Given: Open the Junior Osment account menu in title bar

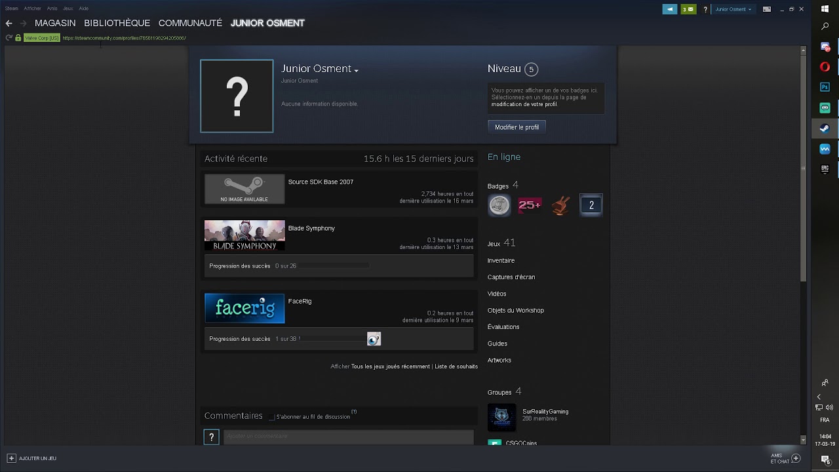Looking at the screenshot, I should pyautogui.click(x=733, y=9).
